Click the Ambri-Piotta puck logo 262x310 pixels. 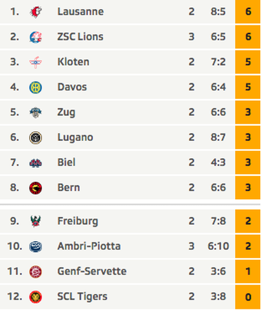36,246
